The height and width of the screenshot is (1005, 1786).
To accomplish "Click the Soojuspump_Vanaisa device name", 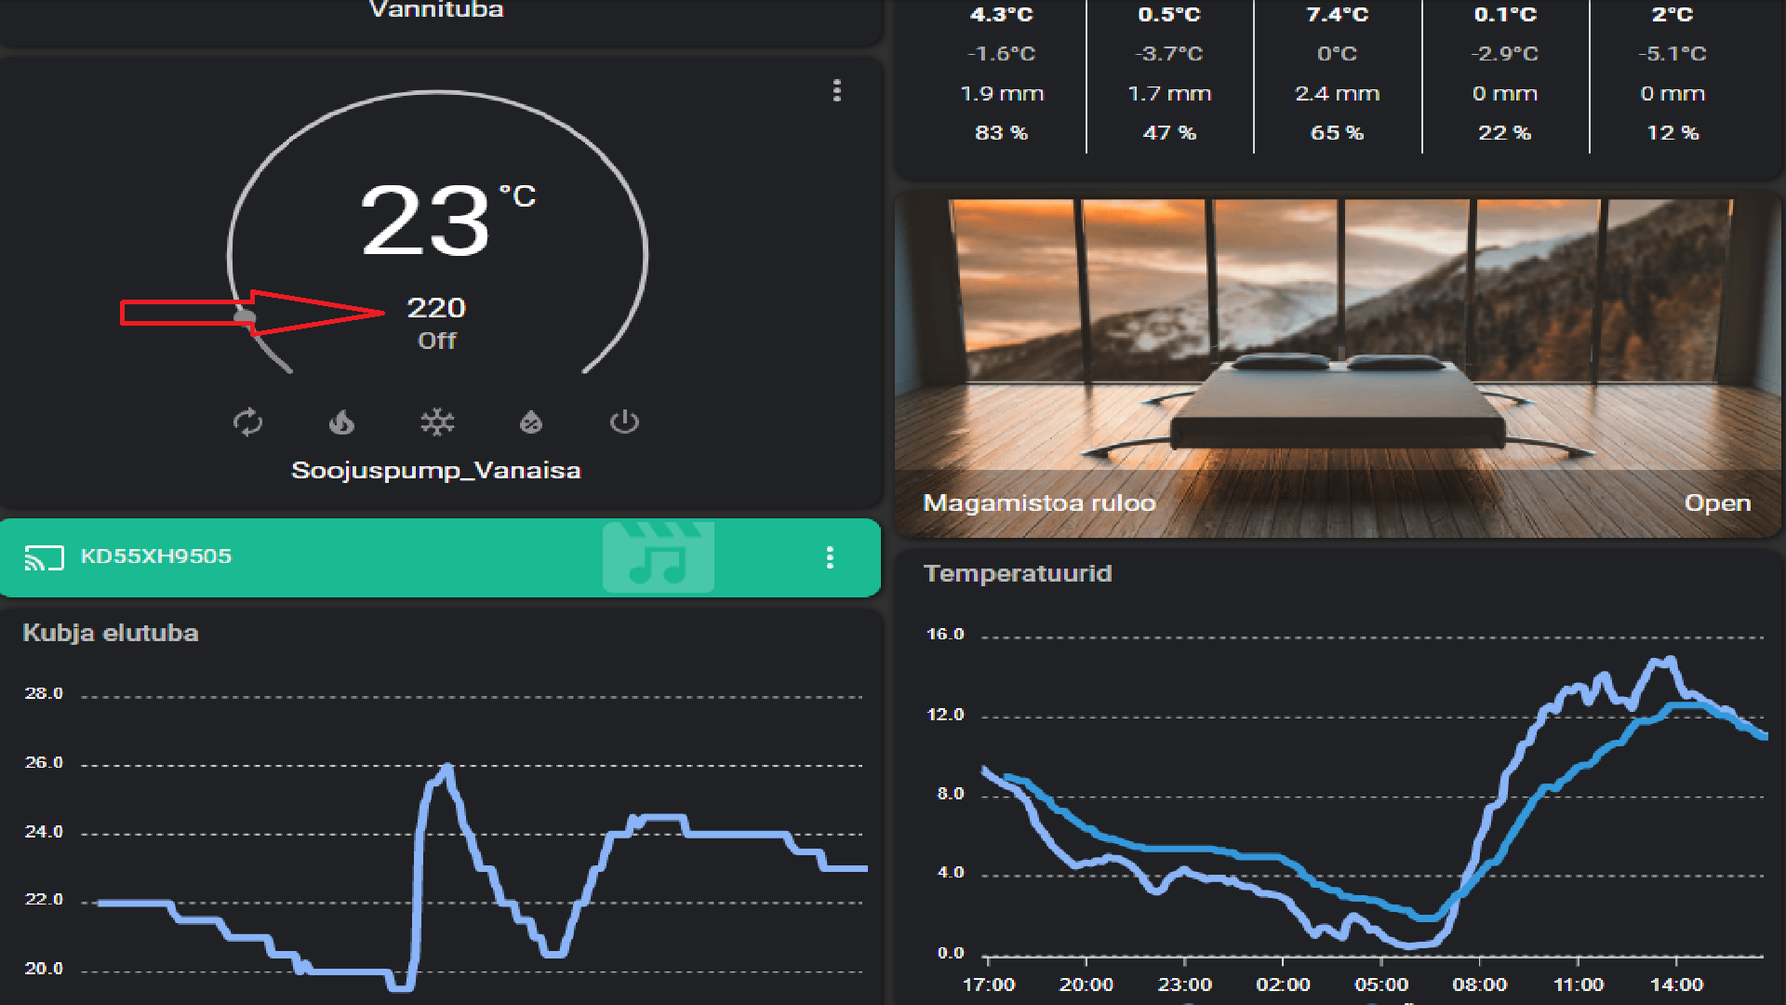I will 437,470.
